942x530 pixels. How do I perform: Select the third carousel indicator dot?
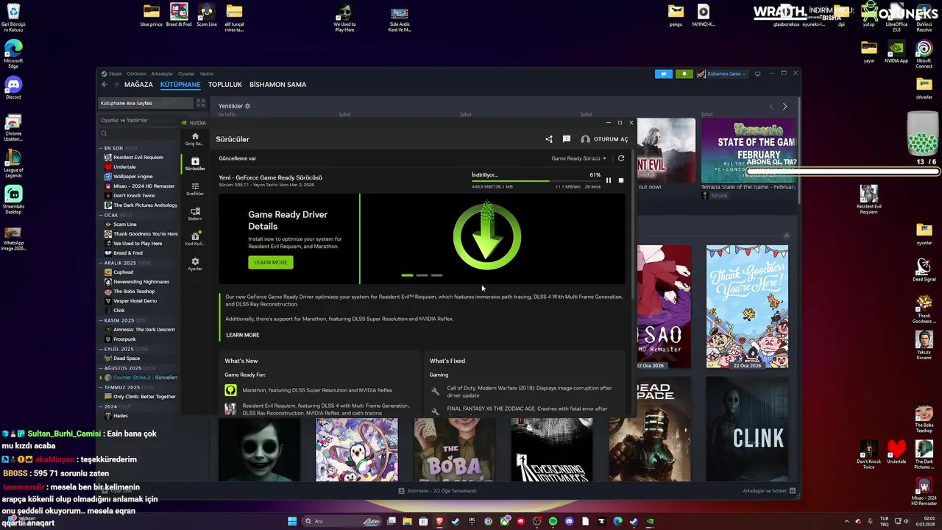click(x=436, y=275)
